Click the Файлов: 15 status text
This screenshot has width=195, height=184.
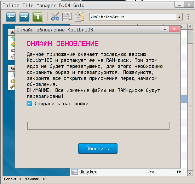point(36,179)
